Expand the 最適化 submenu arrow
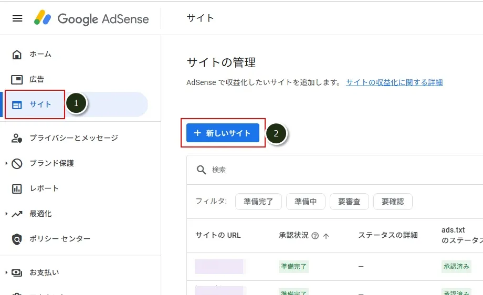Image resolution: width=483 pixels, height=295 pixels. coord(6,214)
